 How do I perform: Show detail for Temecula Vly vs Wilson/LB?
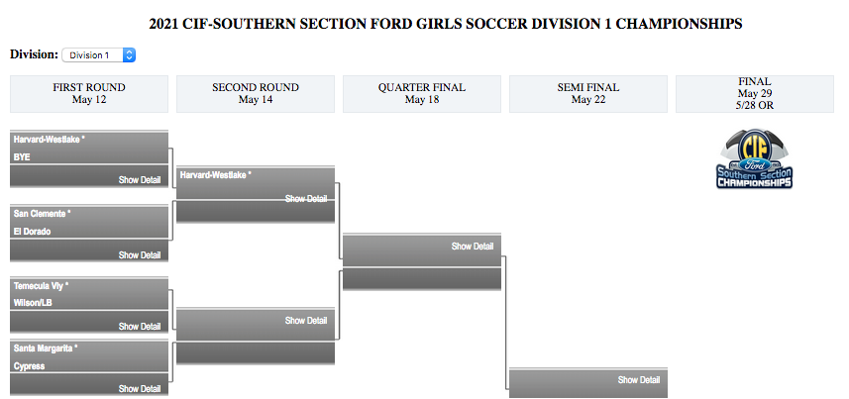140,327
